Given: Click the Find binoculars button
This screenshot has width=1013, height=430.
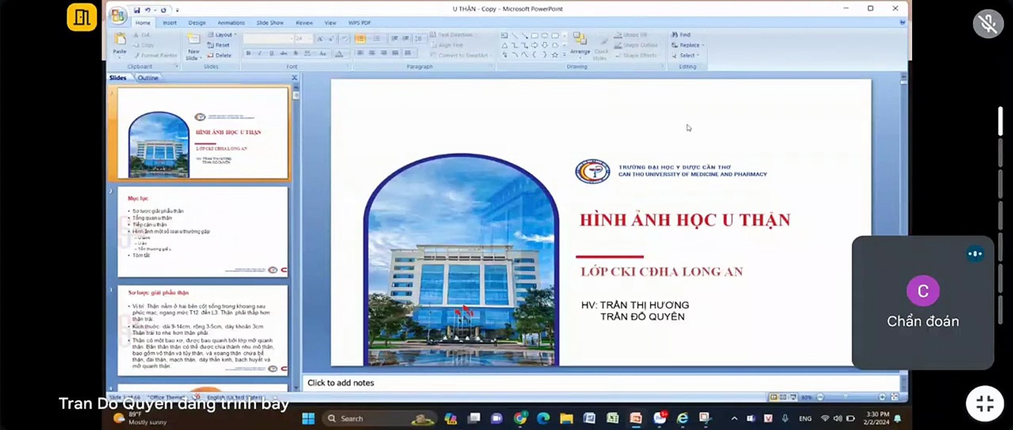Looking at the screenshot, I should 681,35.
